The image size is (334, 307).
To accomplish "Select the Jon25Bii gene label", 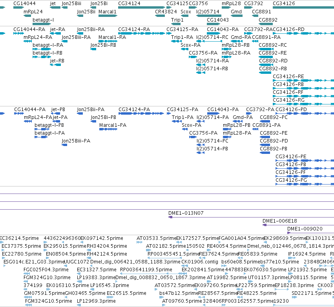I will coord(86,11).
